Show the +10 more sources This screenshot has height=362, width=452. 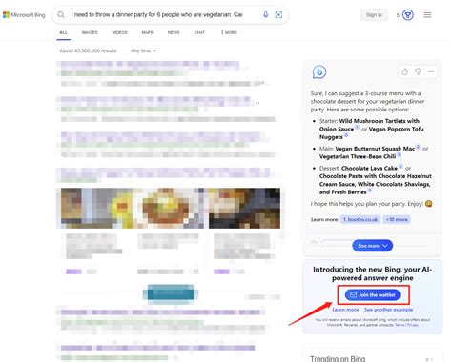tap(397, 219)
